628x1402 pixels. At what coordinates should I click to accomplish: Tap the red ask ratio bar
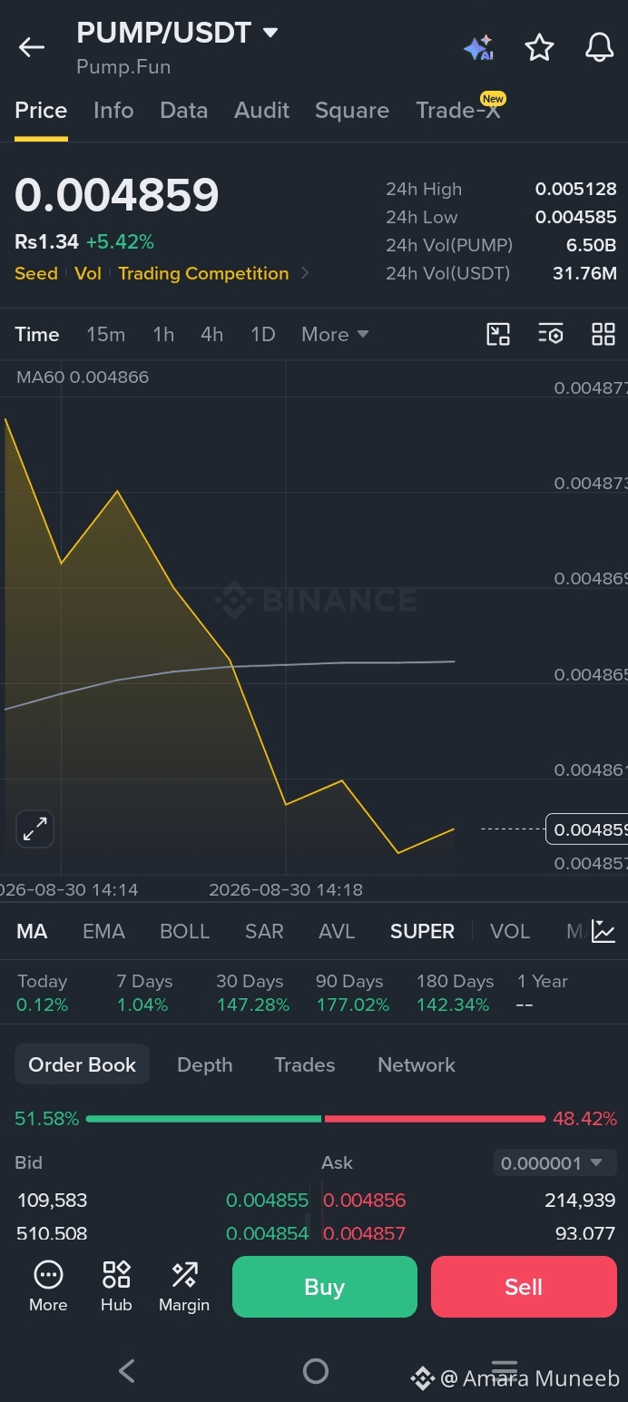435,1119
